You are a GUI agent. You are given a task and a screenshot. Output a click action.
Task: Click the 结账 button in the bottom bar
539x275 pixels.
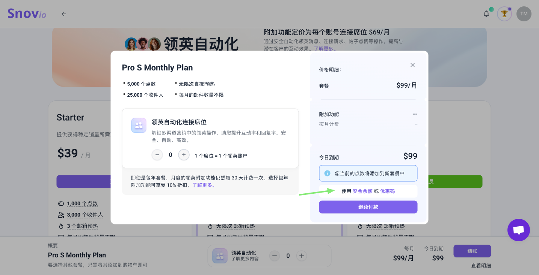[x=472, y=251]
